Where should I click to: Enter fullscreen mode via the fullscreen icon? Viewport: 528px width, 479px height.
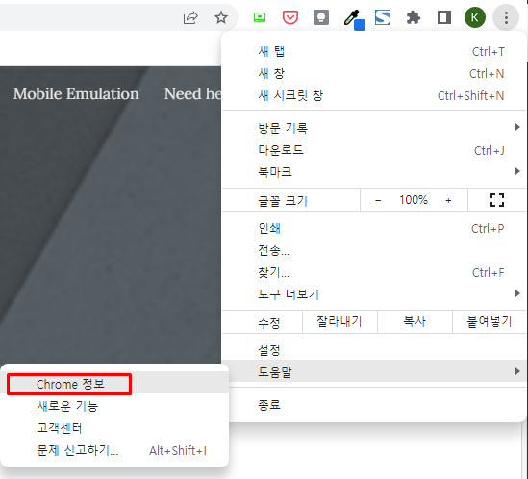pyautogui.click(x=497, y=200)
